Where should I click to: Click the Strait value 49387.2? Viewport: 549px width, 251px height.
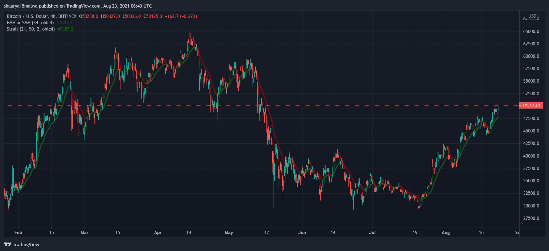tap(65, 29)
